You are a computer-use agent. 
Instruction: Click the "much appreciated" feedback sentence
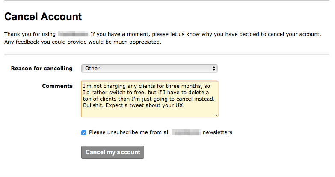point(137,42)
